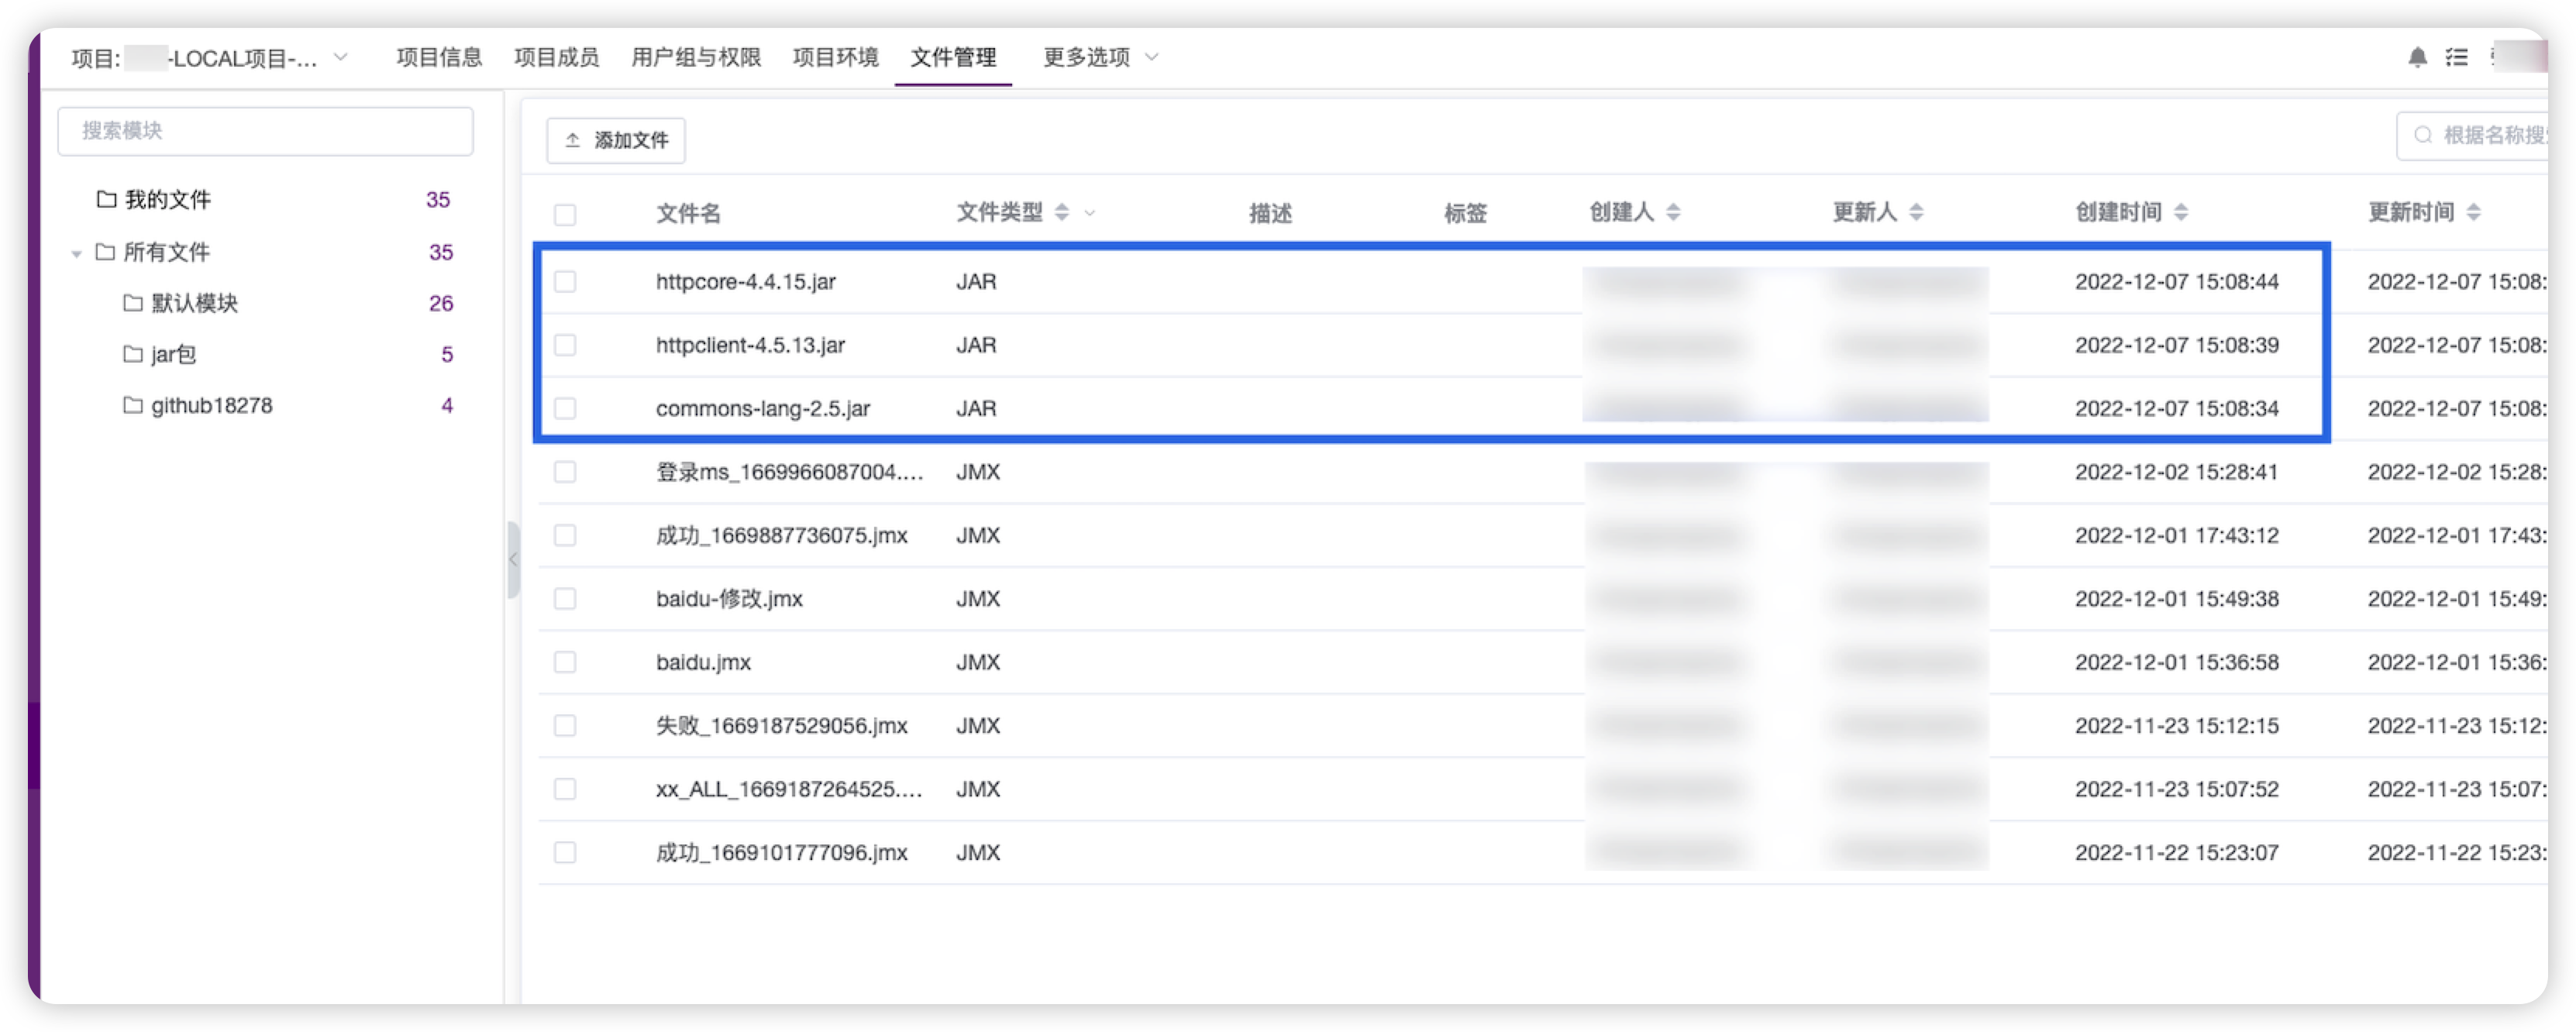Click the upload icon on 添加文件 button

click(x=571, y=140)
